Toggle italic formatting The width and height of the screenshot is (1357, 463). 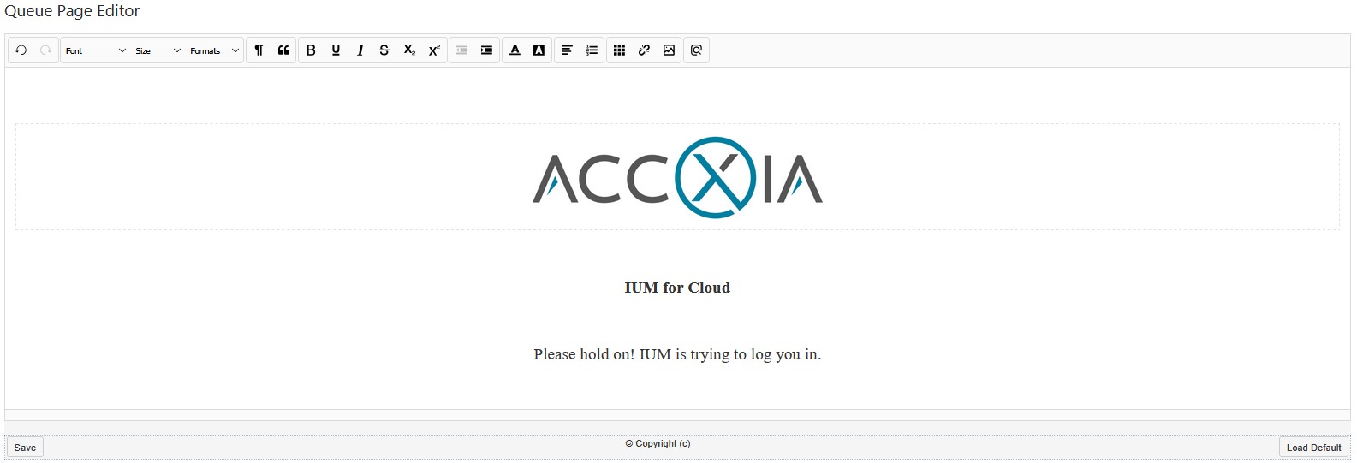coord(360,50)
